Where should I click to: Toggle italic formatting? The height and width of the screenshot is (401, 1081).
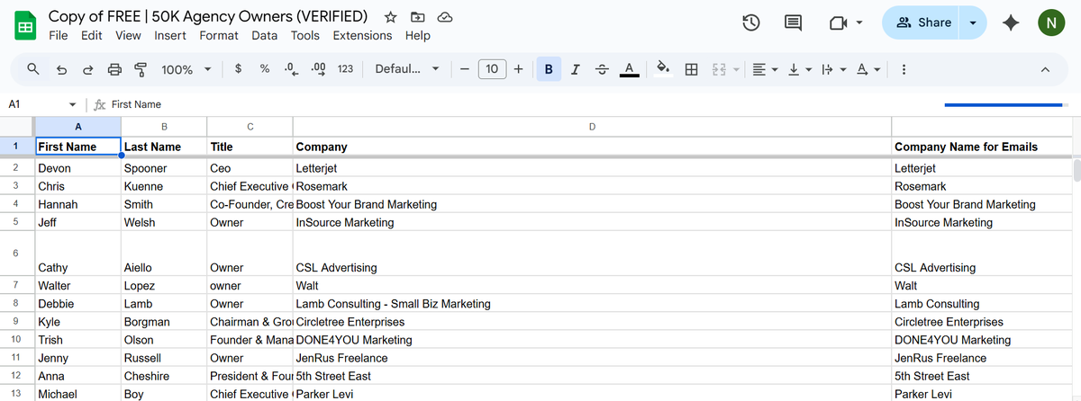pos(576,69)
